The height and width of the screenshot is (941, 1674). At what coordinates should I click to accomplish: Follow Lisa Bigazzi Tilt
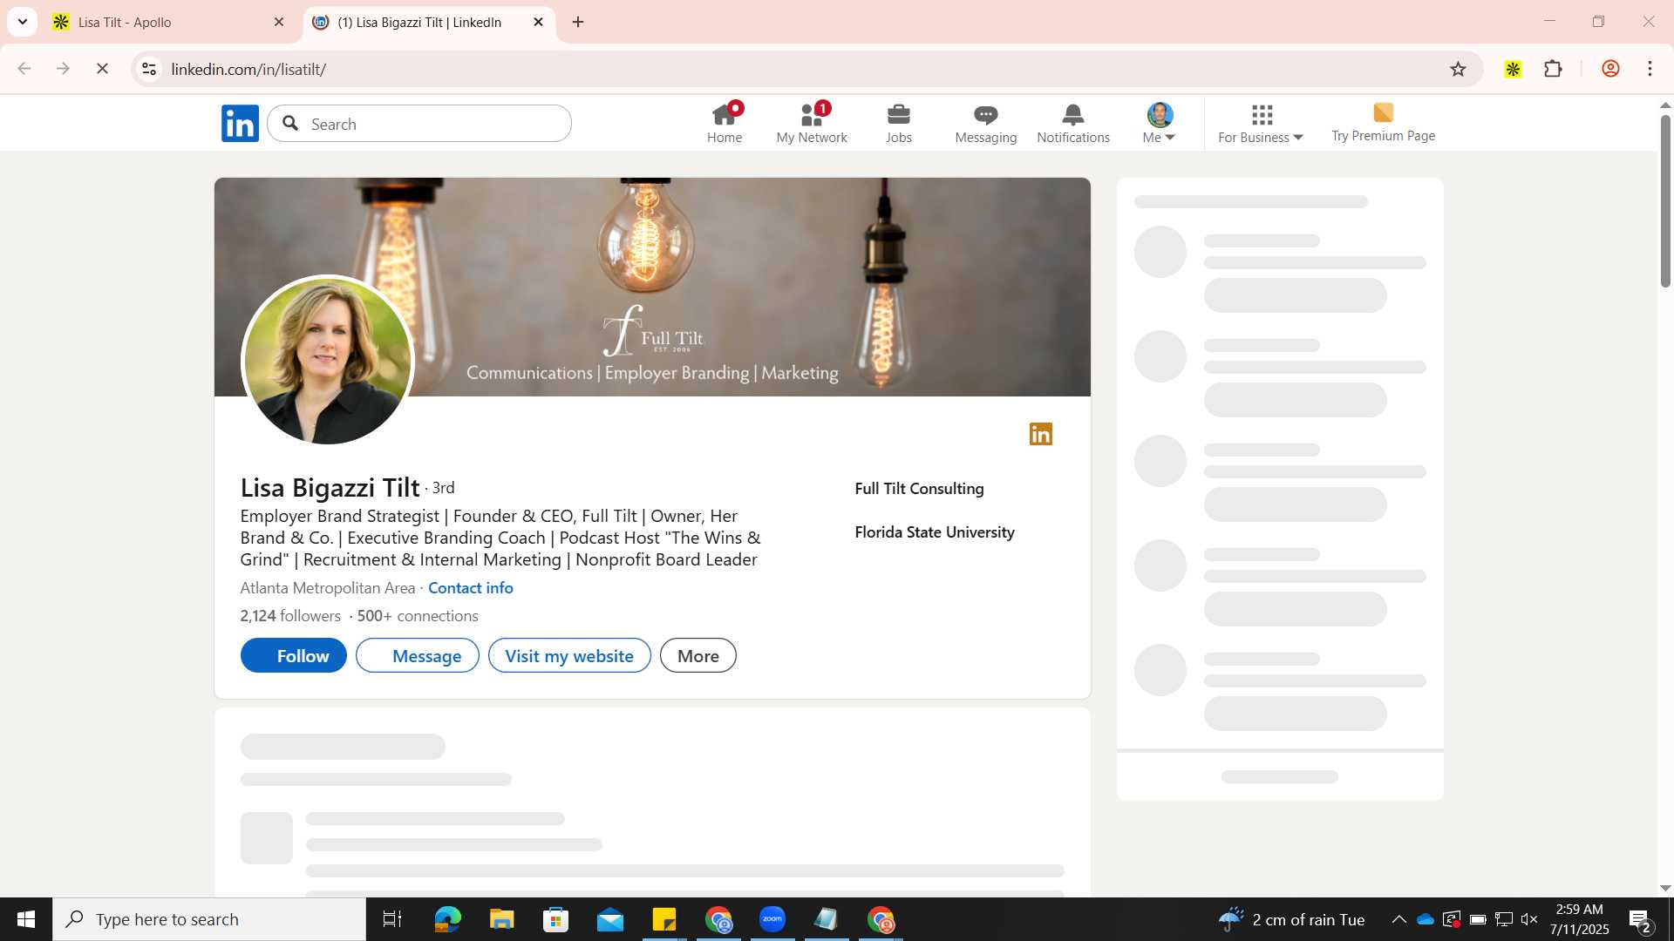(294, 656)
